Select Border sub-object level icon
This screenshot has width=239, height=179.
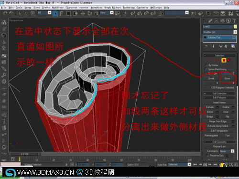(219, 60)
